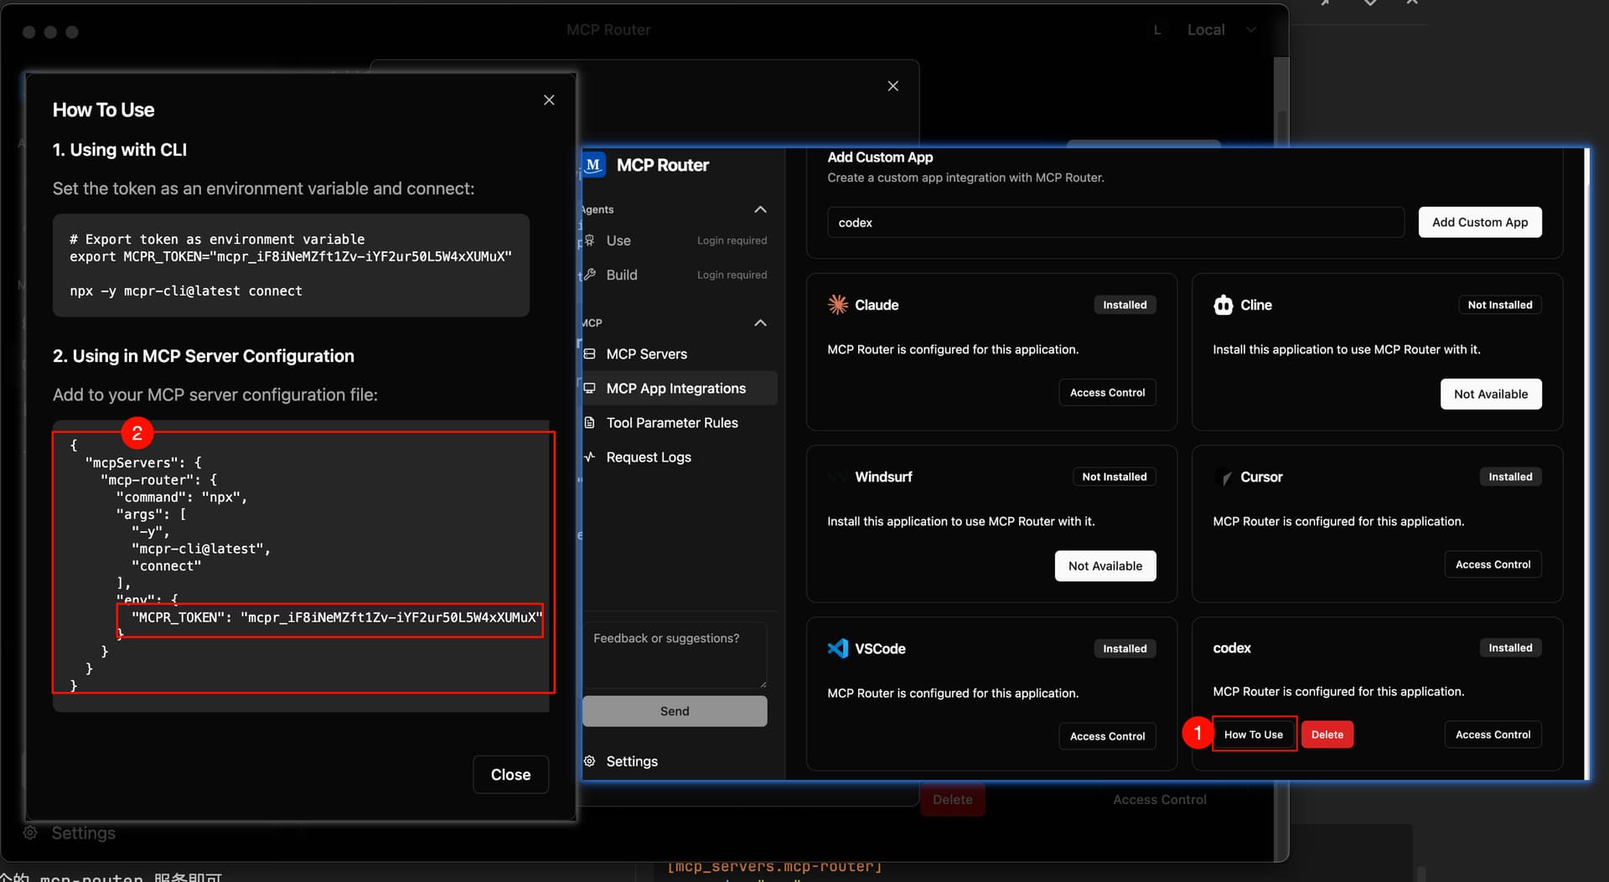Click the Claude starburst app icon
This screenshot has height=882, width=1609.
coord(837,305)
